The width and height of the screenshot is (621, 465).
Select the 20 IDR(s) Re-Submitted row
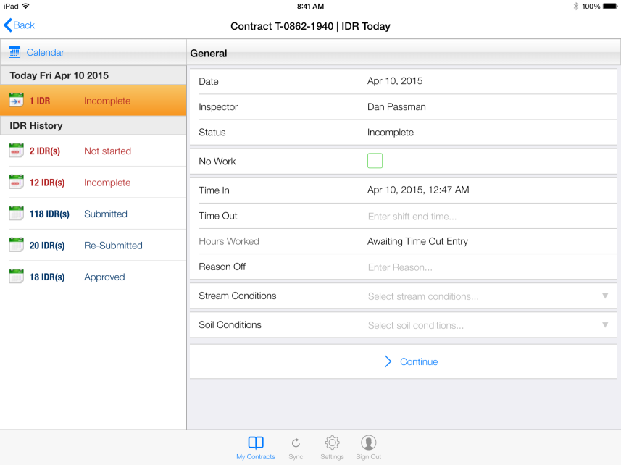93,246
